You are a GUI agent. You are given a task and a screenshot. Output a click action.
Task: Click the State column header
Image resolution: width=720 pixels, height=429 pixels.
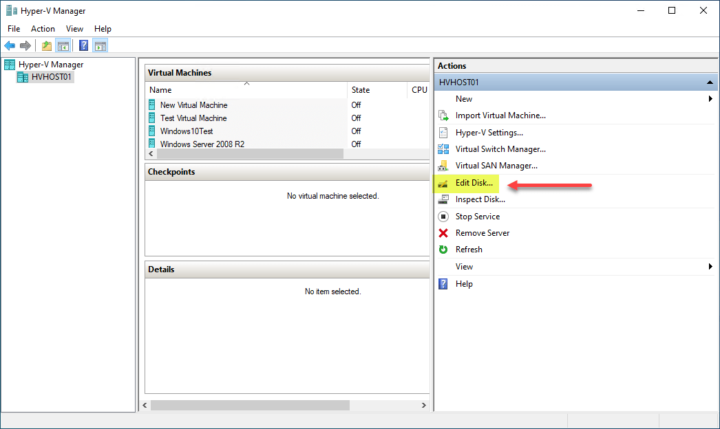coord(377,90)
